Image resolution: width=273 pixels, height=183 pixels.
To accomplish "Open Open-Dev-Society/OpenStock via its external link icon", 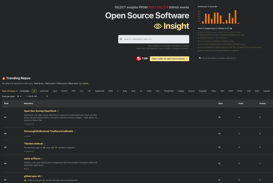I will tap(58, 111).
